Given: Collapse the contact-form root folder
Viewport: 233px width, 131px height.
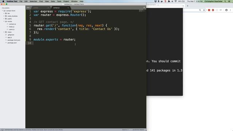Looking at the screenshot, I should 3,11.
